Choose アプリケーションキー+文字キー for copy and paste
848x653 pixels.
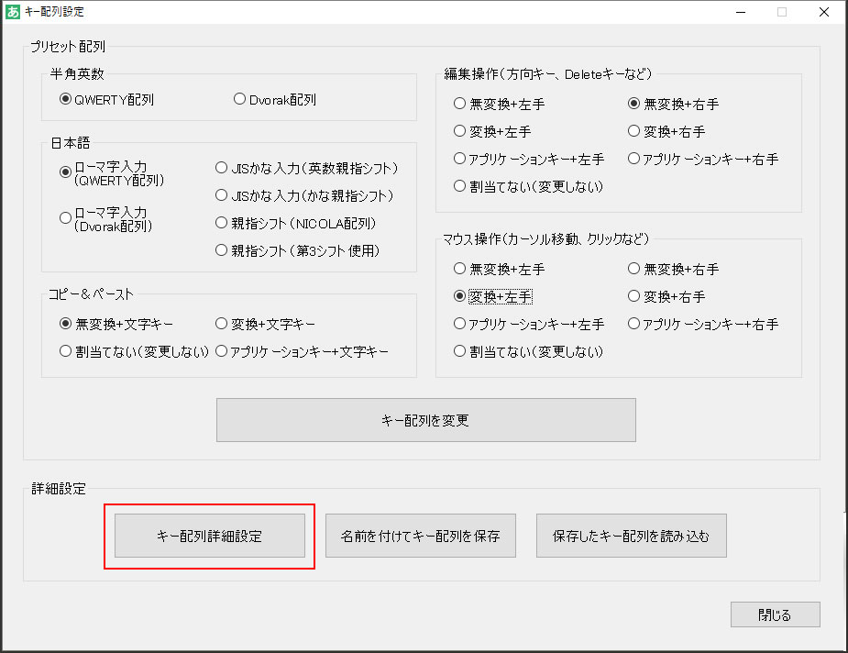point(220,350)
